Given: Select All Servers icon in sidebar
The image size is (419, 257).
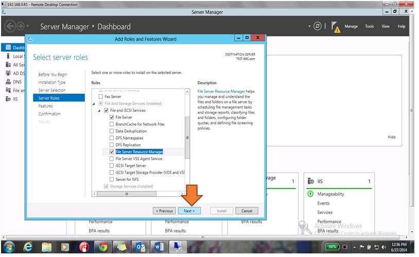Looking at the screenshot, I should [8, 65].
